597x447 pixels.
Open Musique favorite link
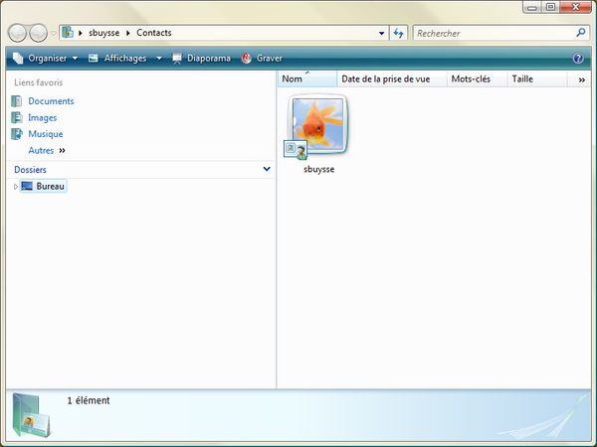click(x=45, y=134)
